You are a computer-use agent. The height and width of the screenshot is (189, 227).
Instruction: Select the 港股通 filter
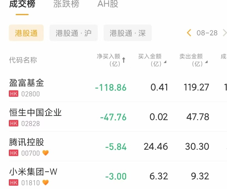[26, 33]
